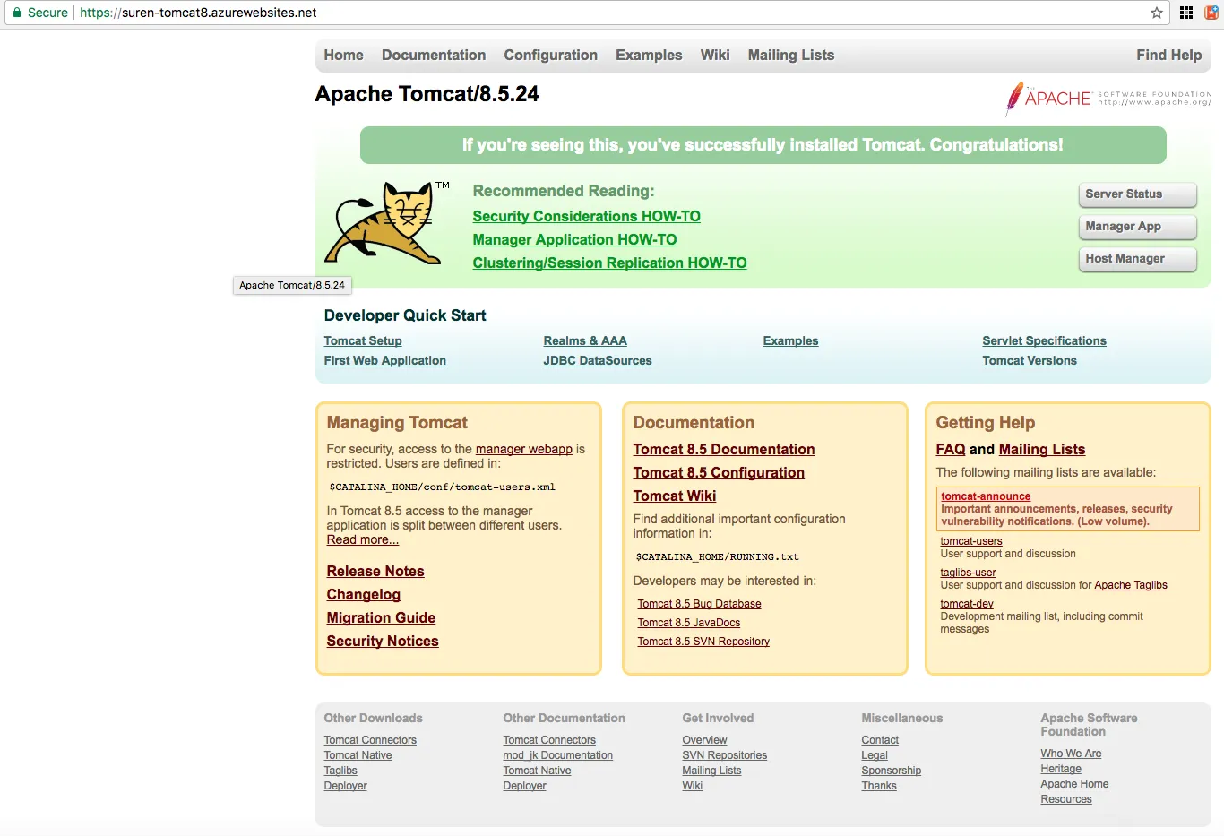This screenshot has width=1224, height=836.
Task: Open Tomcat Native under Other Documentation
Action: click(x=537, y=771)
